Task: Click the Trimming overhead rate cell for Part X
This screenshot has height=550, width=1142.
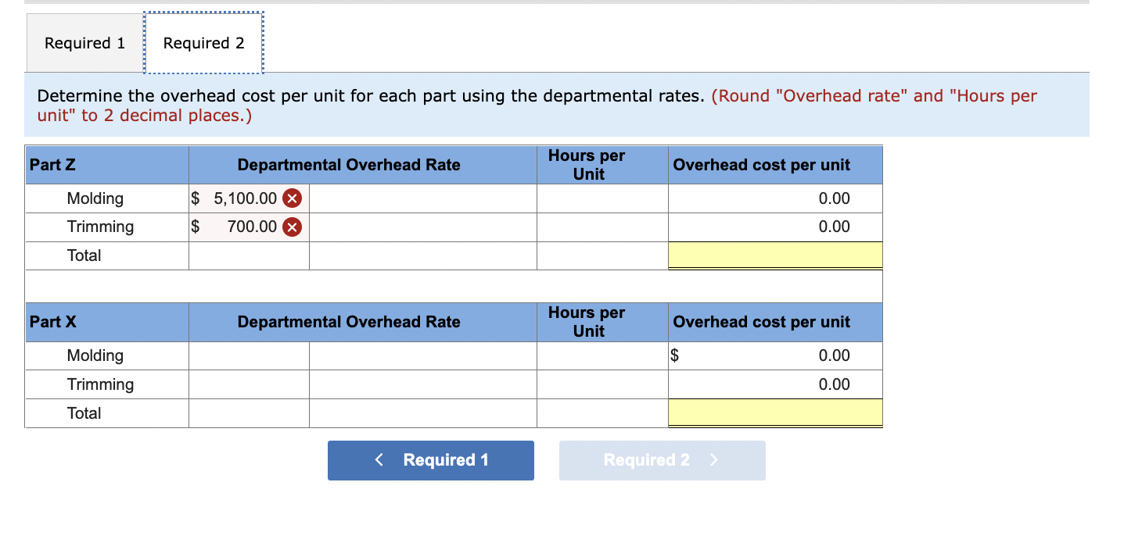Action: [x=248, y=384]
